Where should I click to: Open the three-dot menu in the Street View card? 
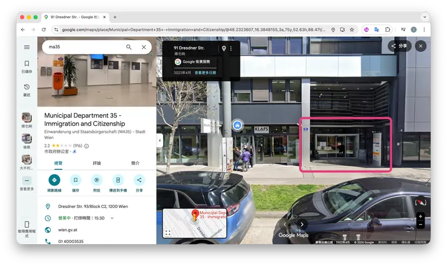point(231,49)
